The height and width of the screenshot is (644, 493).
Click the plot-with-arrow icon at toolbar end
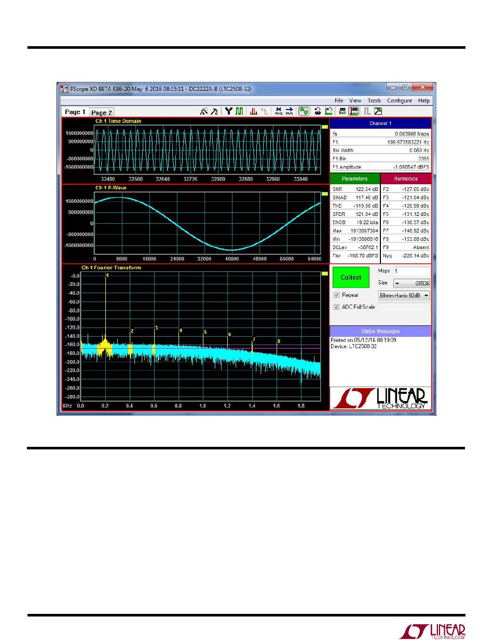[378, 111]
